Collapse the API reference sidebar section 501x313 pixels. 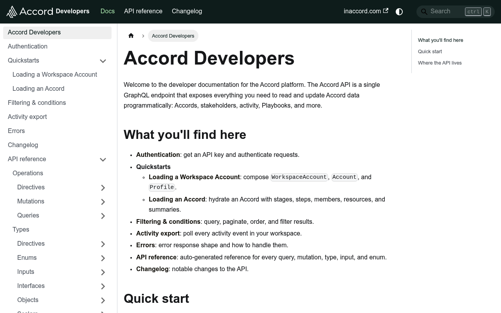click(x=103, y=159)
